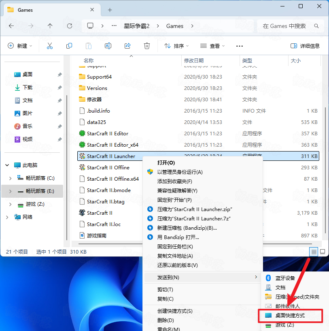The image size is (329, 331).
Task: Click the Share icon in toolbar
Action: coord(127,46)
